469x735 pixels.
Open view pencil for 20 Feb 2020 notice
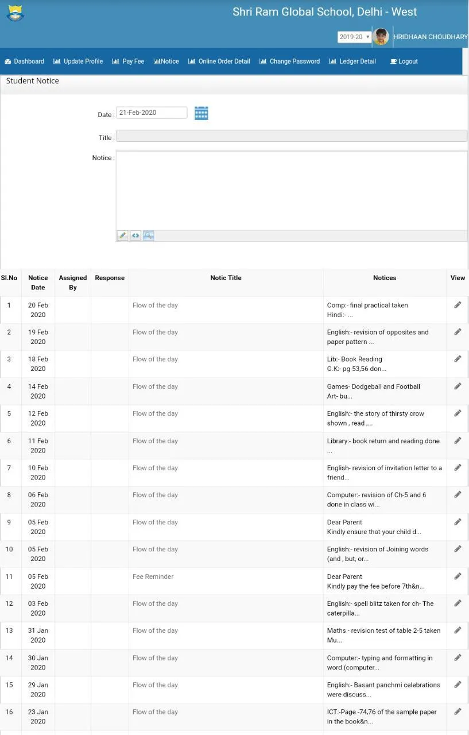pos(458,305)
